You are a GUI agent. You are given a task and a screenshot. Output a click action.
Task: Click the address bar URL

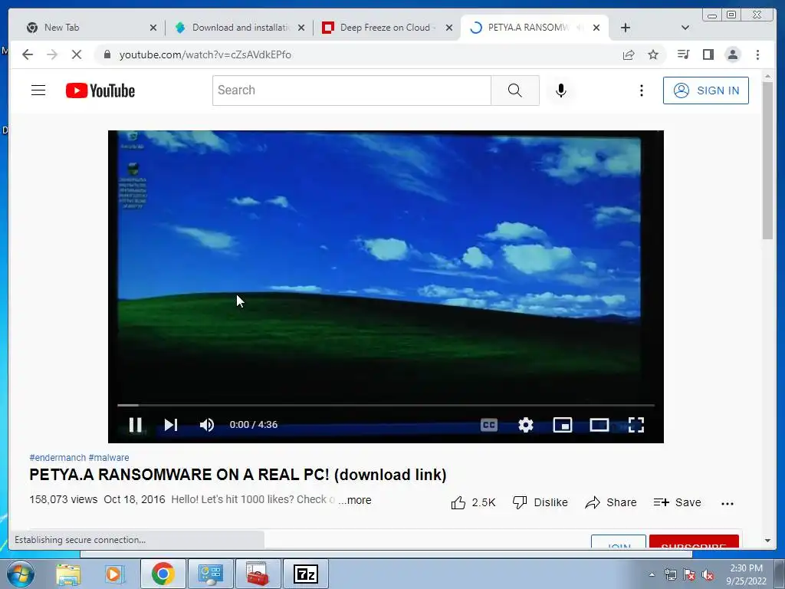tap(205, 54)
